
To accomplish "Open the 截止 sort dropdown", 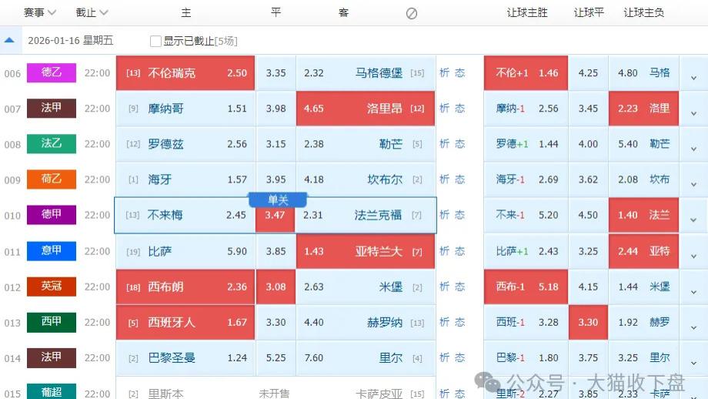I will [92, 12].
